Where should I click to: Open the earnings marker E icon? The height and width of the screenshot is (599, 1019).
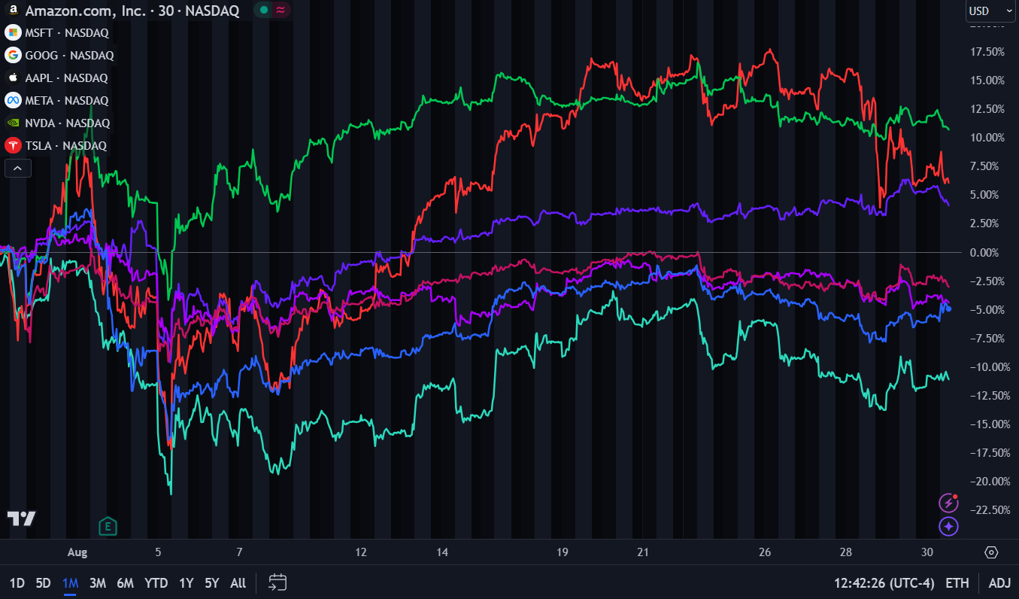pos(108,526)
